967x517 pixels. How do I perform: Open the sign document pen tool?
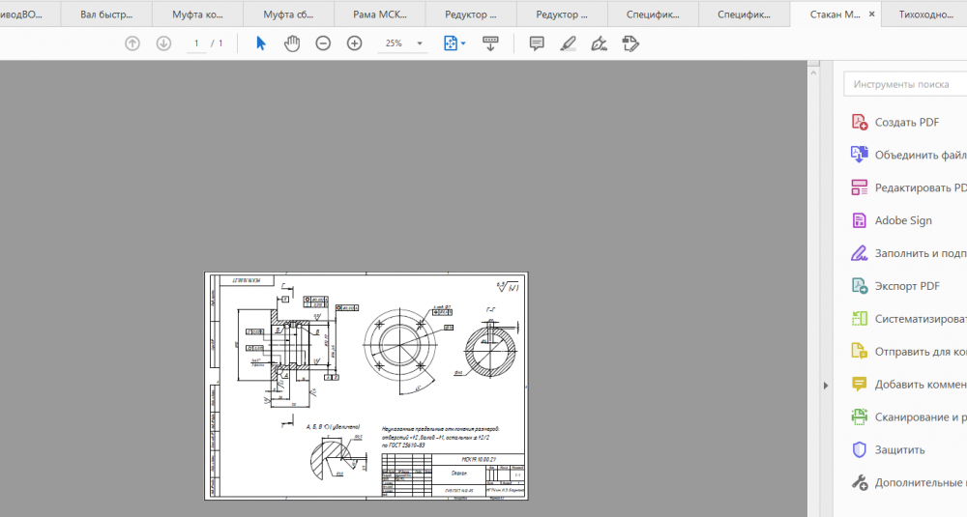click(599, 43)
